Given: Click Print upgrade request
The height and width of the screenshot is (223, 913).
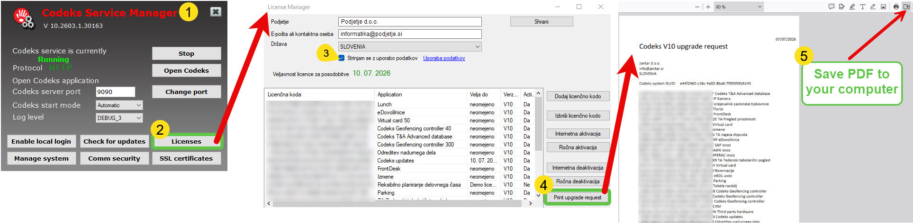Looking at the screenshot, I should pos(578,197).
